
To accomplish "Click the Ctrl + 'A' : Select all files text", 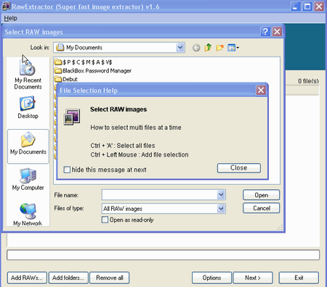I will click(x=123, y=146).
